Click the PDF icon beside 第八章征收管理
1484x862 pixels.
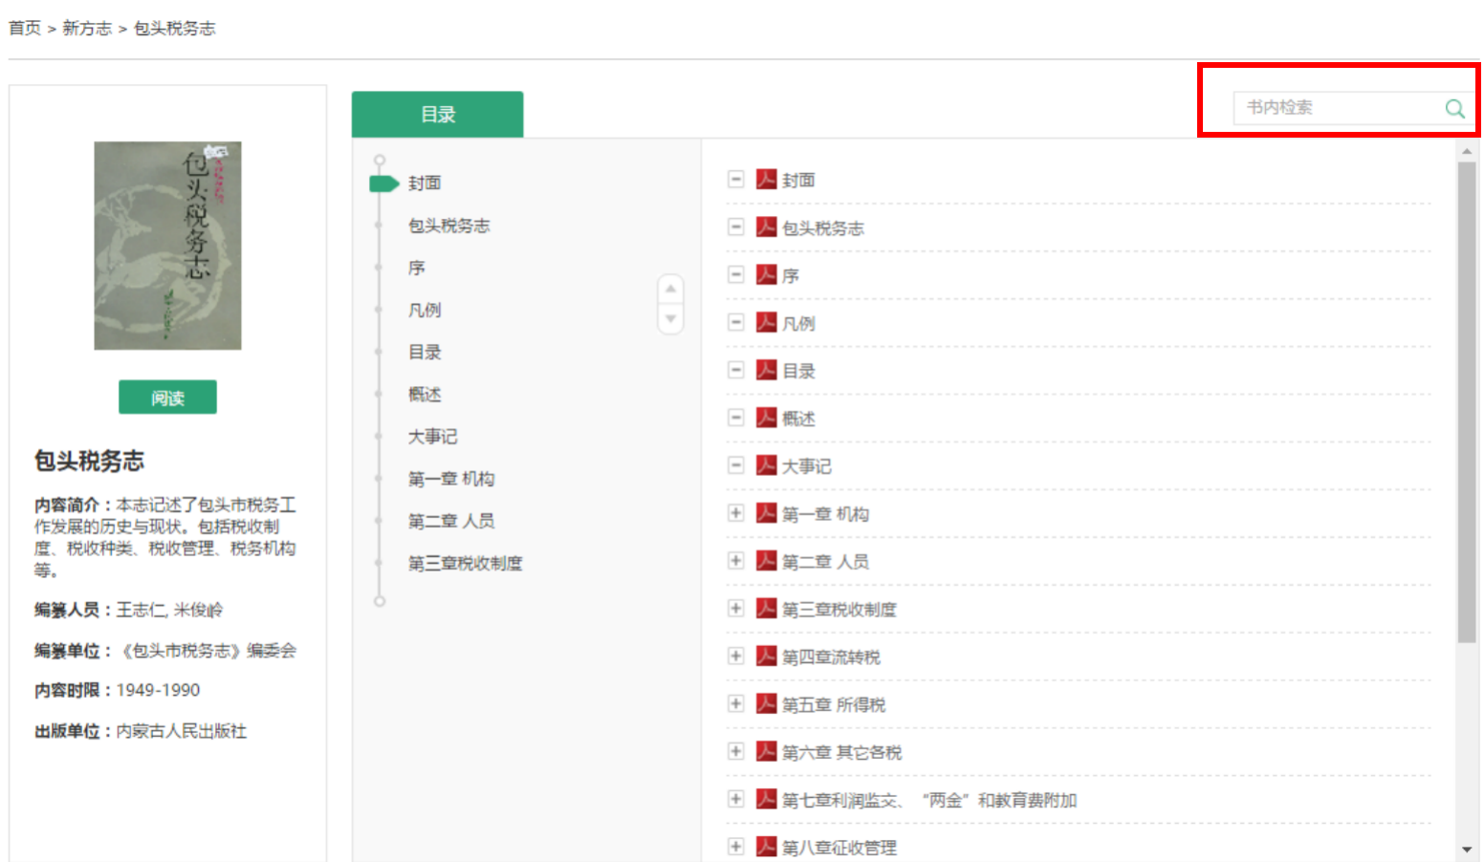[x=766, y=847]
